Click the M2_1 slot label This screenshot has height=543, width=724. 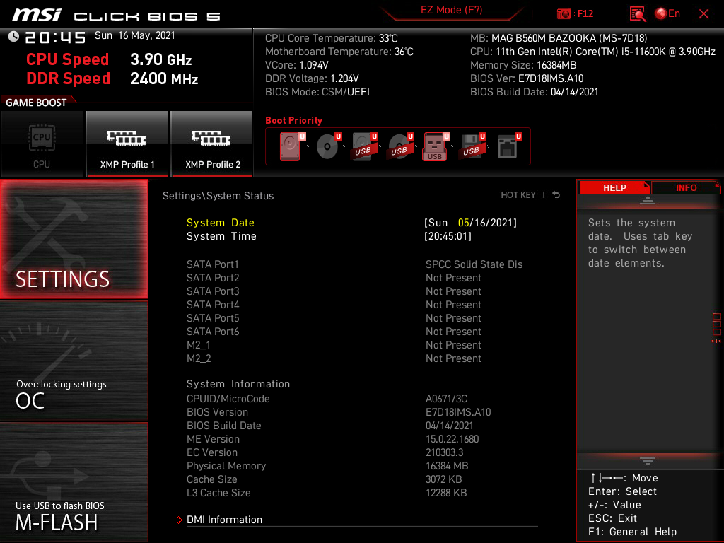click(198, 345)
